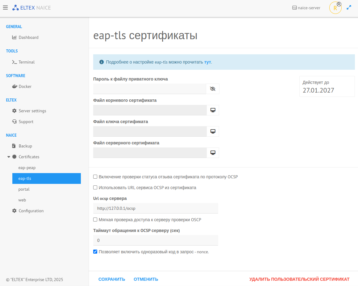Browse for certificate key file icon

(213, 131)
